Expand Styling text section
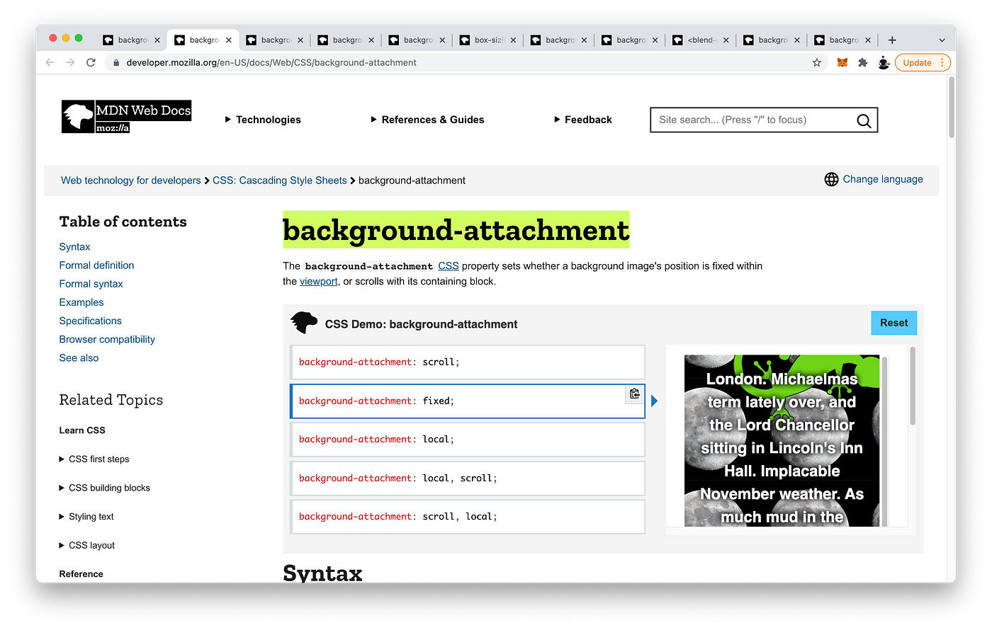 [86, 517]
